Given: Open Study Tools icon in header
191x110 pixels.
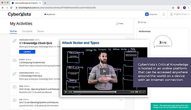Looking at the screenshot, I should (147, 14).
